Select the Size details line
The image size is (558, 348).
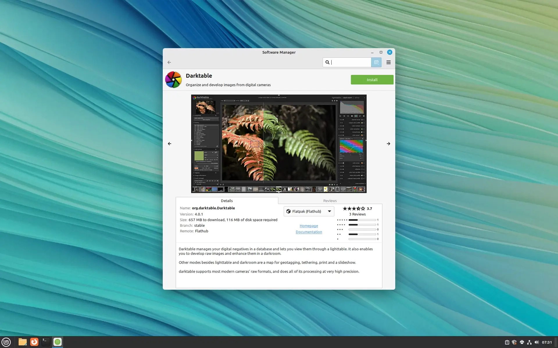[228, 220]
